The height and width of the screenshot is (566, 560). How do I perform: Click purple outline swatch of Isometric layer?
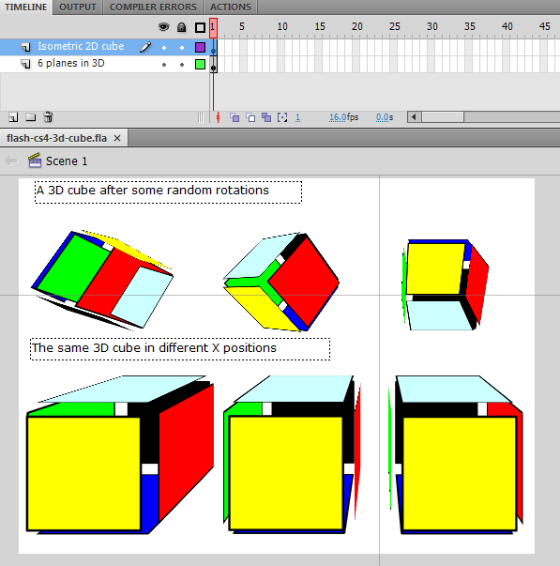point(200,47)
